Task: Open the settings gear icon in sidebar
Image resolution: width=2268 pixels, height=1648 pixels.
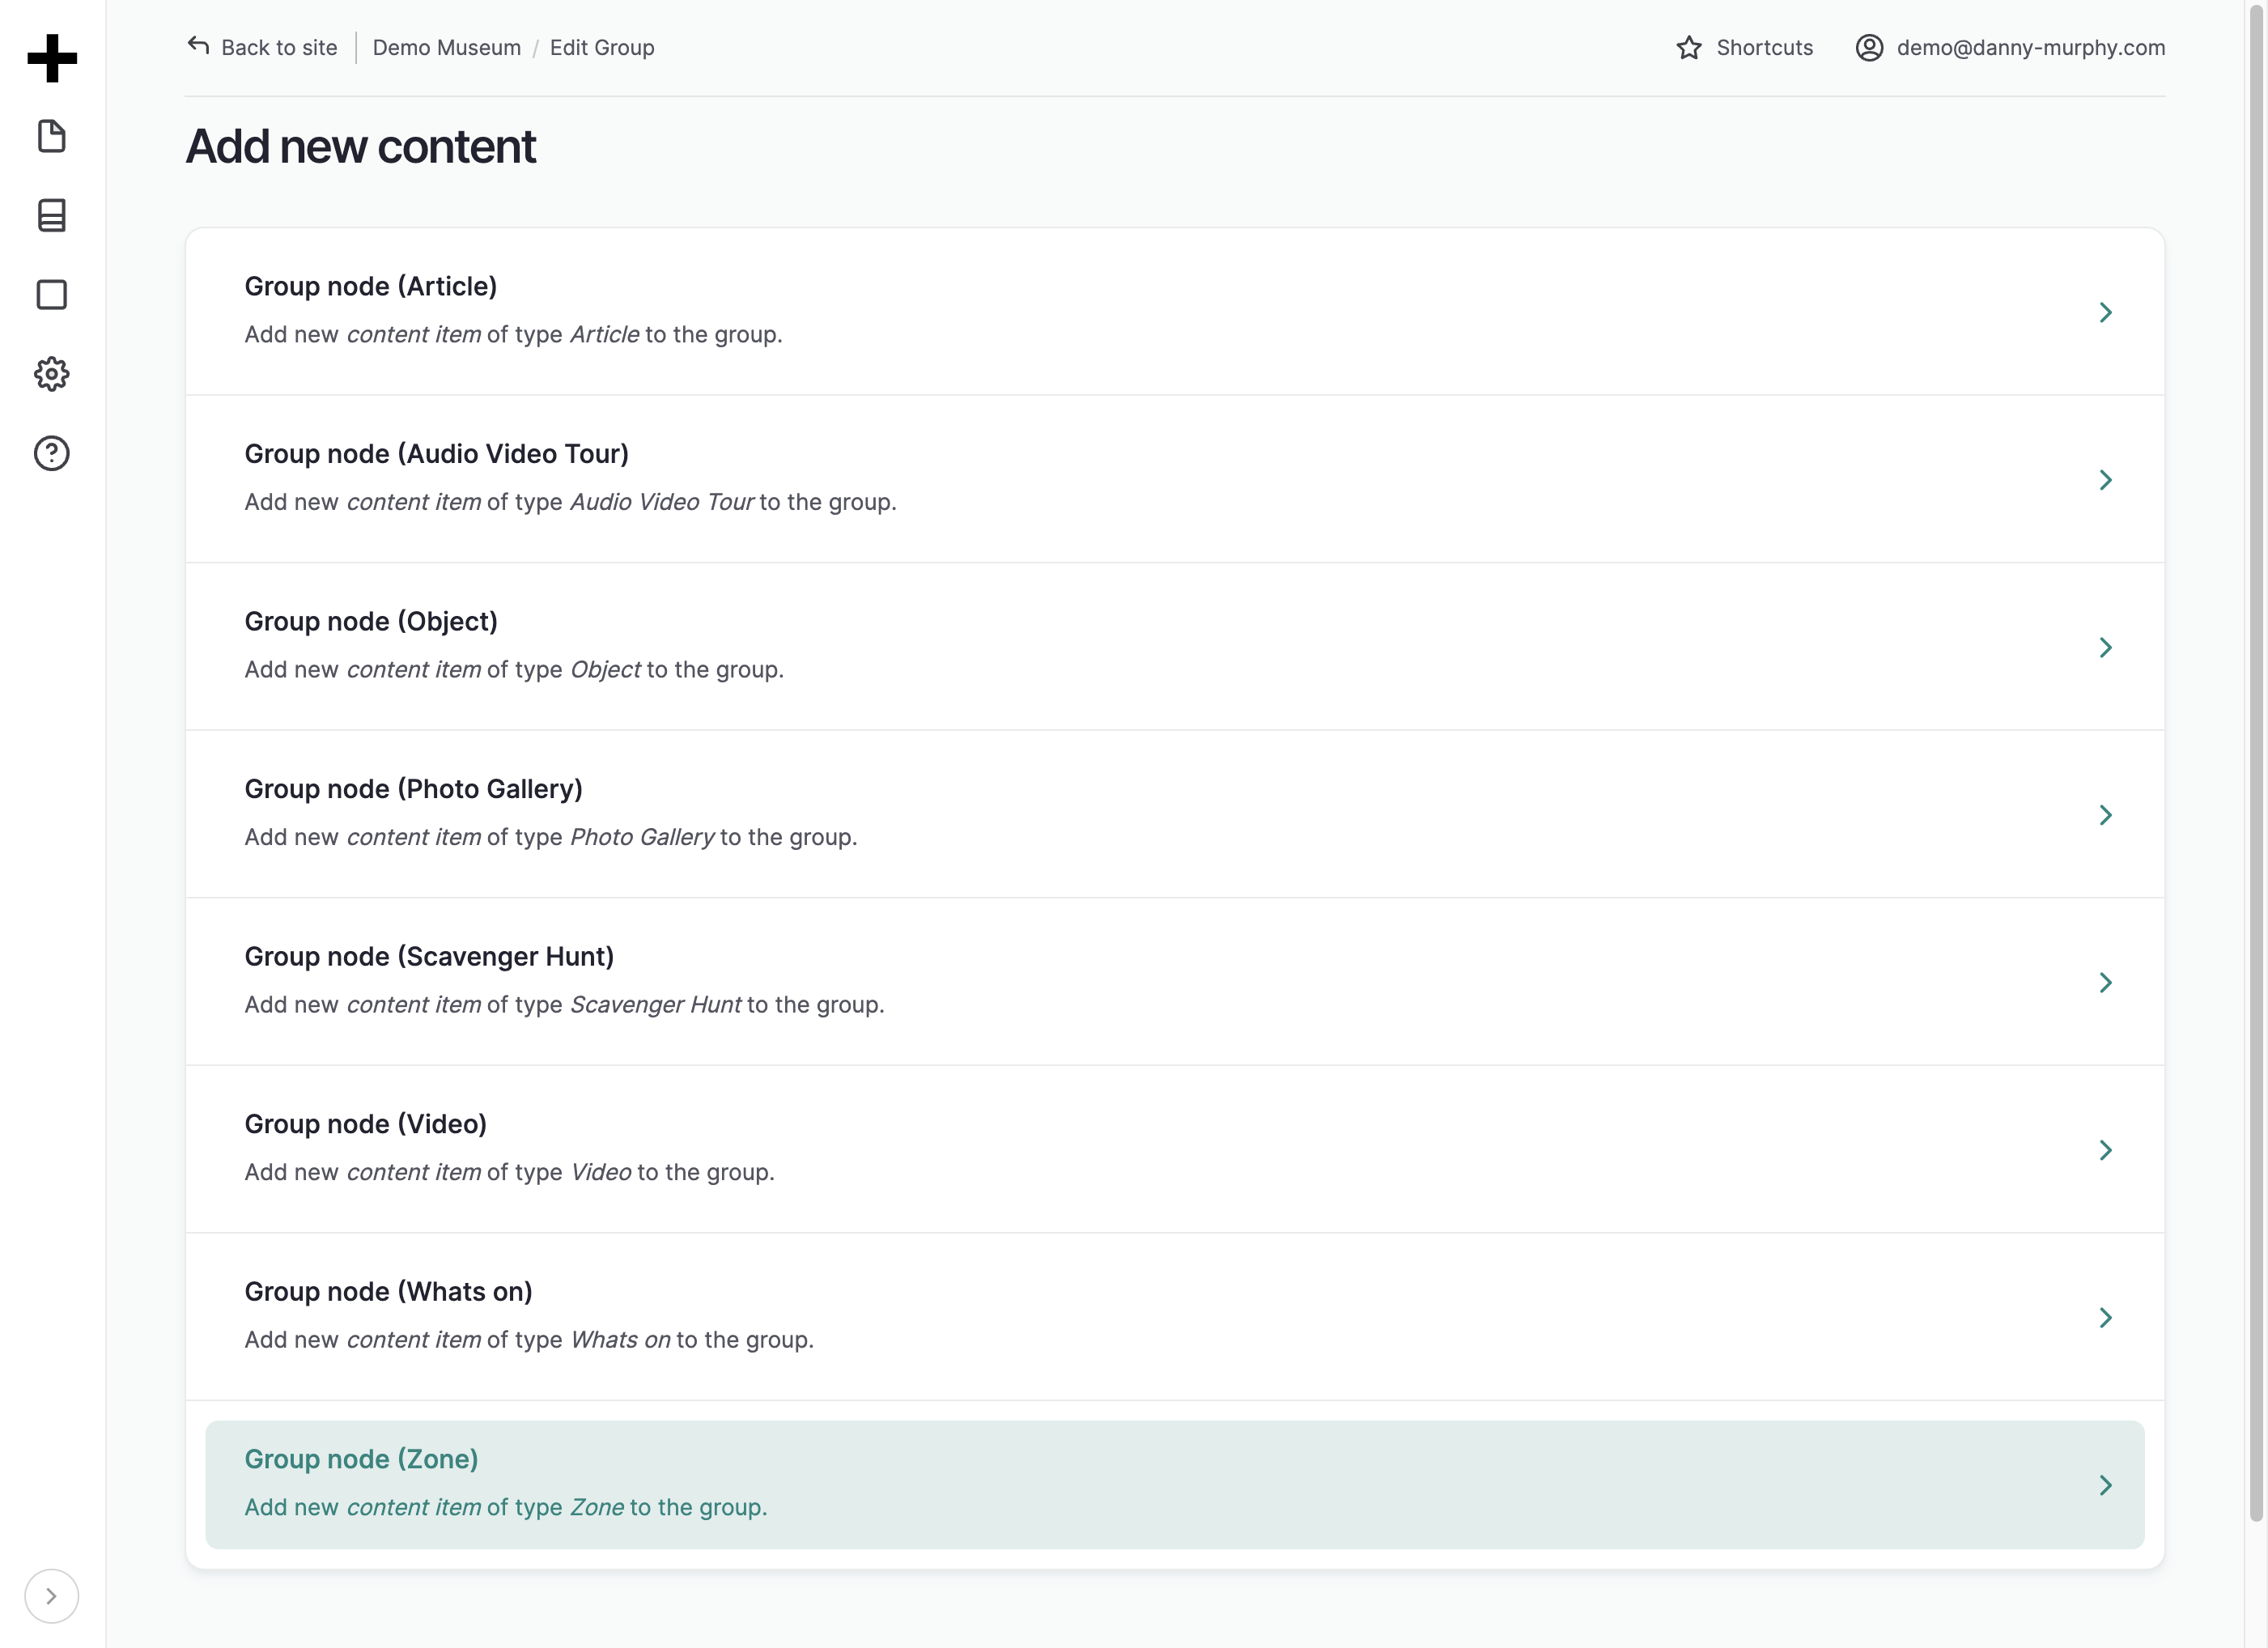Action: (x=52, y=374)
